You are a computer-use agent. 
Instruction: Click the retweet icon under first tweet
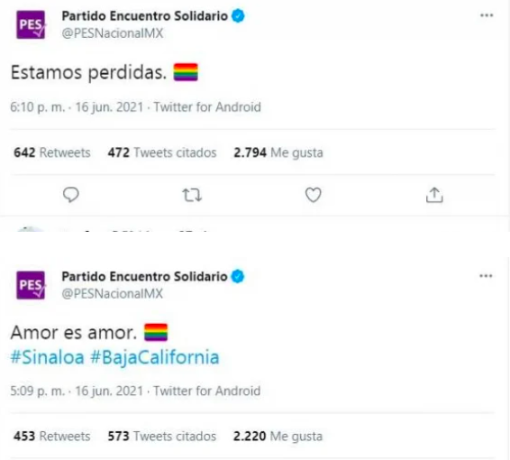pyautogui.click(x=192, y=195)
